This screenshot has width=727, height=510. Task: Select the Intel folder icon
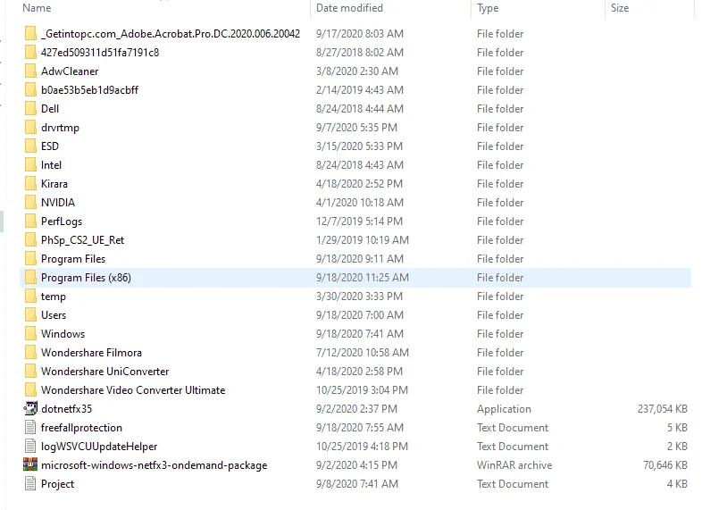(x=30, y=164)
